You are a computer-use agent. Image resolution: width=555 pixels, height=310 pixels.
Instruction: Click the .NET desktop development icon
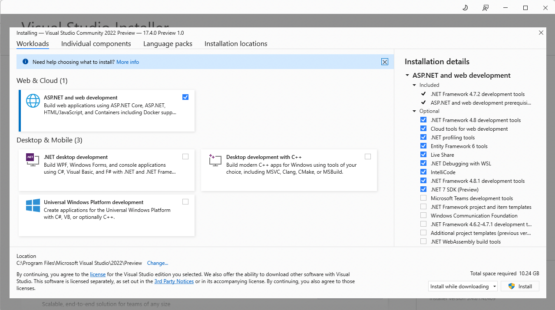[x=32, y=160]
